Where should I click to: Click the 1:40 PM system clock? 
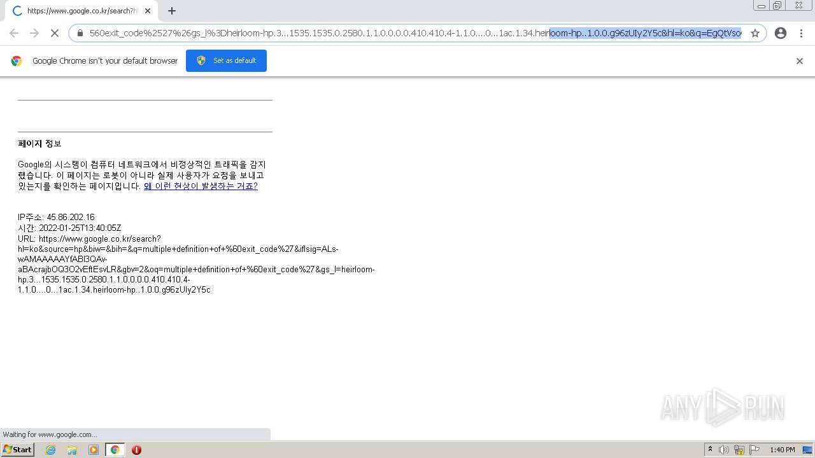782,450
